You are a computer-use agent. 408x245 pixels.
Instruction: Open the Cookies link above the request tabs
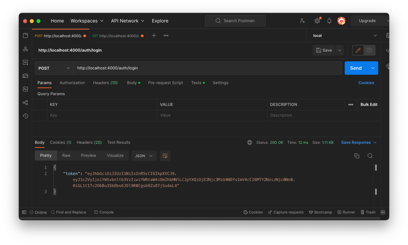click(366, 83)
